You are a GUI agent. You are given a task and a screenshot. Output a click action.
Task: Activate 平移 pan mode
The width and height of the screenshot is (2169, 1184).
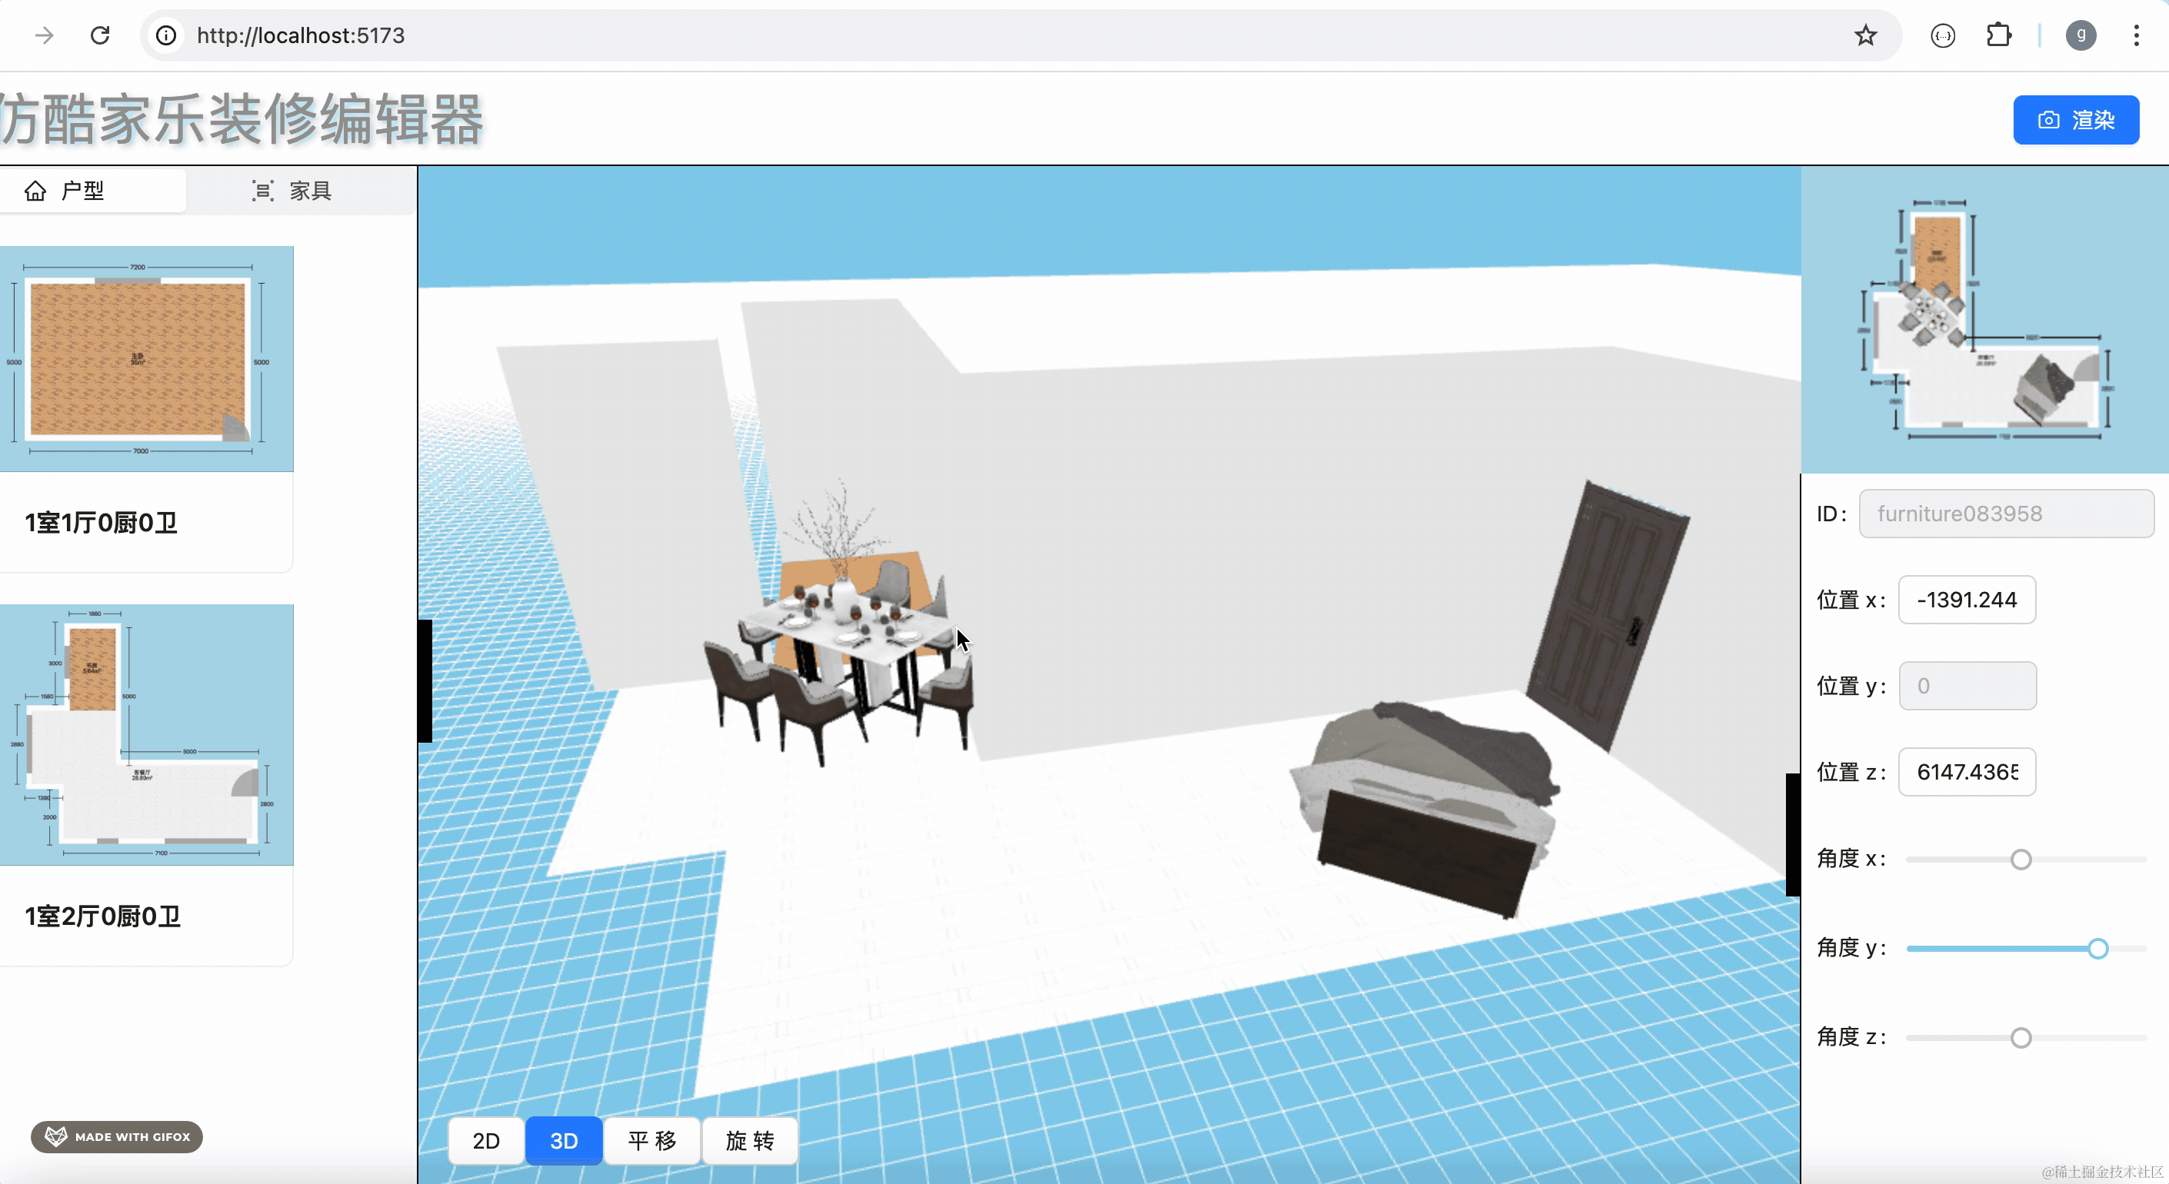(651, 1140)
